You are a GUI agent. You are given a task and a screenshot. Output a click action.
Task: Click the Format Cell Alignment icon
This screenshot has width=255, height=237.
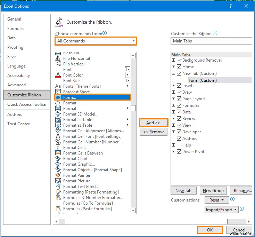(58, 131)
